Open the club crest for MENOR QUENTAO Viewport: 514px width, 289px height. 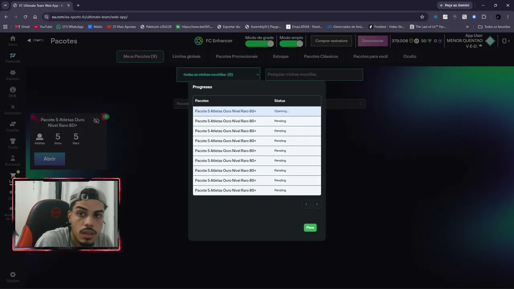(x=490, y=41)
